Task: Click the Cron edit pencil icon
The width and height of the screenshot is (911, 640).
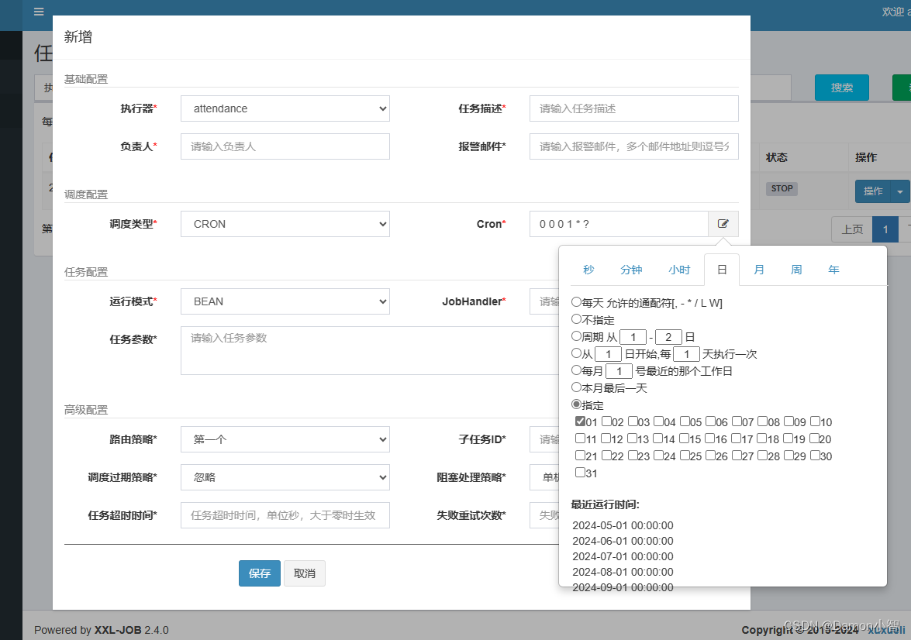Action: coord(723,224)
